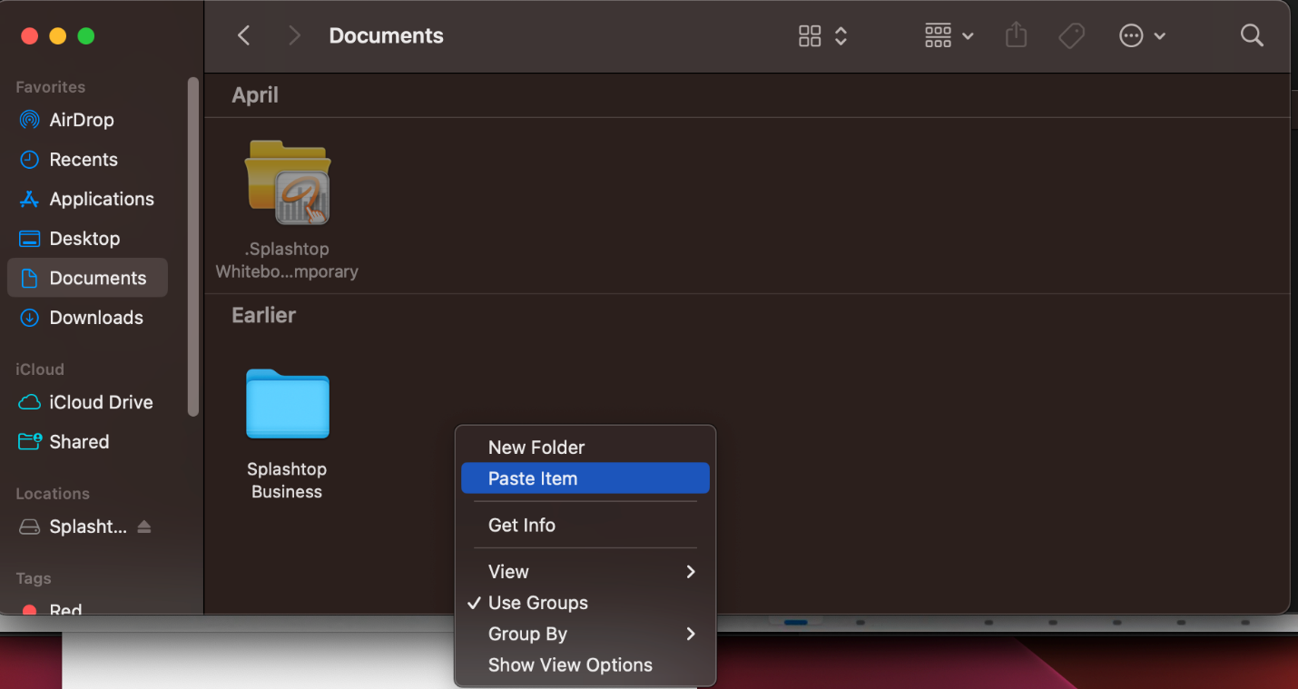Click Show View Options
Image resolution: width=1298 pixels, height=689 pixels.
click(569, 664)
